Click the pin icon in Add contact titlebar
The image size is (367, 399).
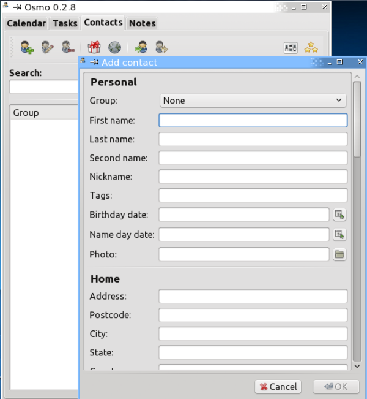pos(94,62)
